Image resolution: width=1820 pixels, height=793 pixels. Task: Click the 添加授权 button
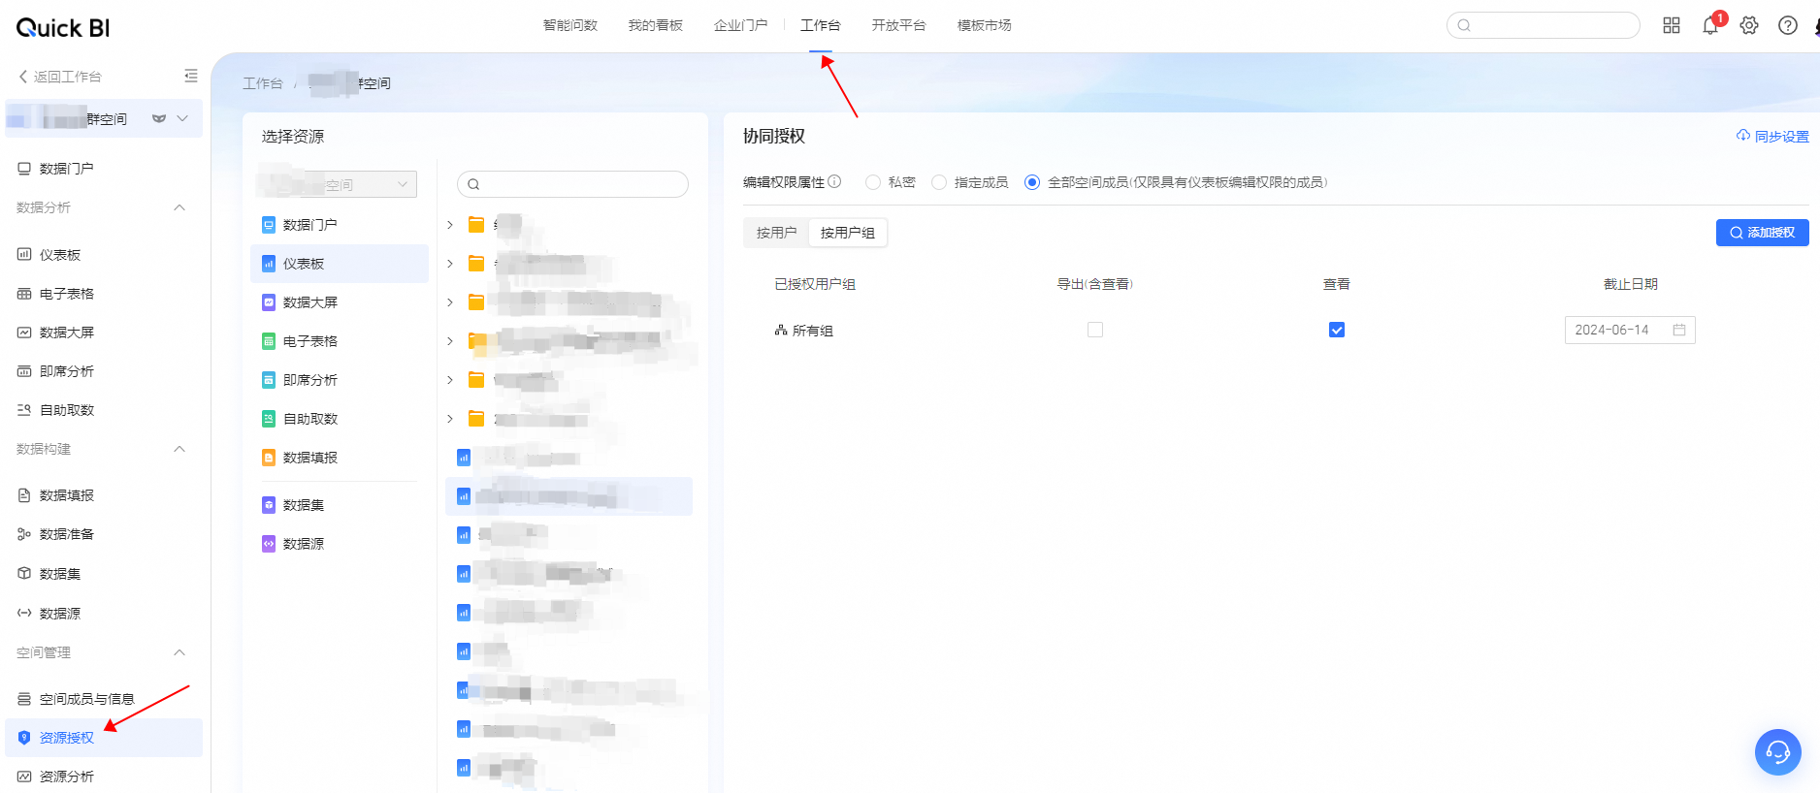coord(1761,233)
